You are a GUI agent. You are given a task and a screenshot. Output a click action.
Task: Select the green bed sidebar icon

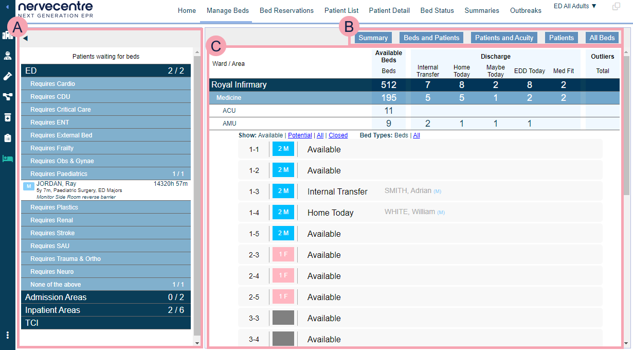click(7, 159)
